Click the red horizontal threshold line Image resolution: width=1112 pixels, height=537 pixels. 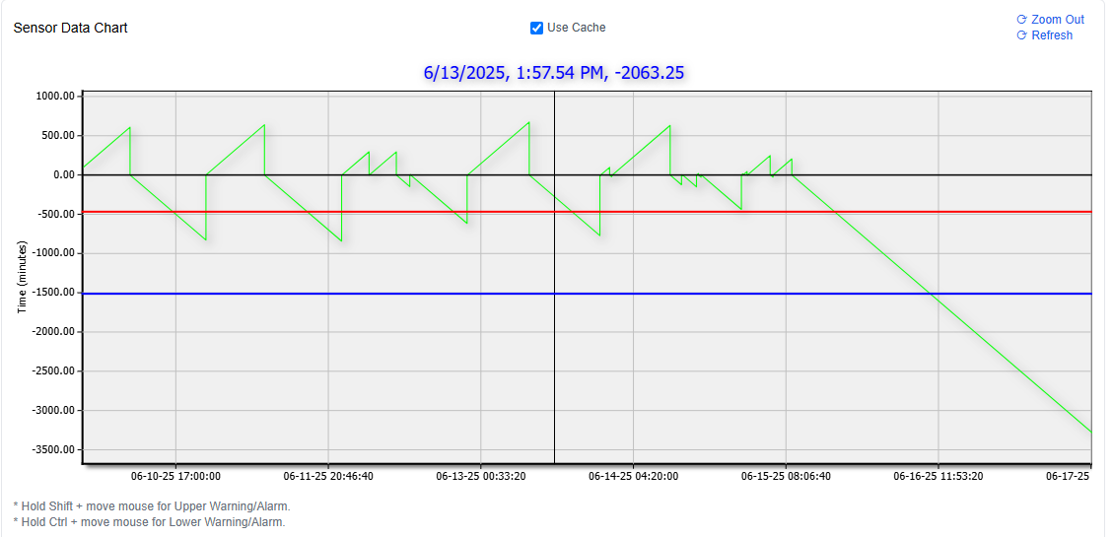point(296,212)
